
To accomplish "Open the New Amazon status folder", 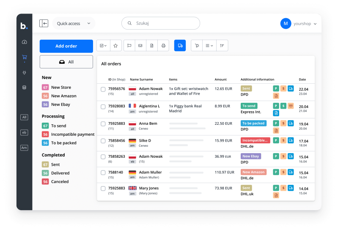I will point(59,96).
